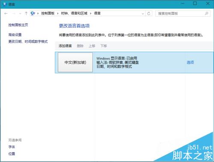The image size is (214, 162).
Task: Open 控制面板 breadcrumb item
Action: click(x=48, y=13)
